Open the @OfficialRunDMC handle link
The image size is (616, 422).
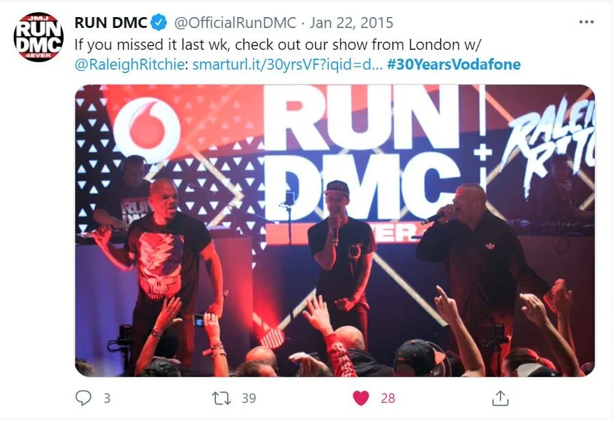click(235, 23)
